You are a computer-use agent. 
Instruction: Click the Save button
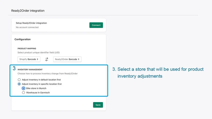click(x=98, y=105)
